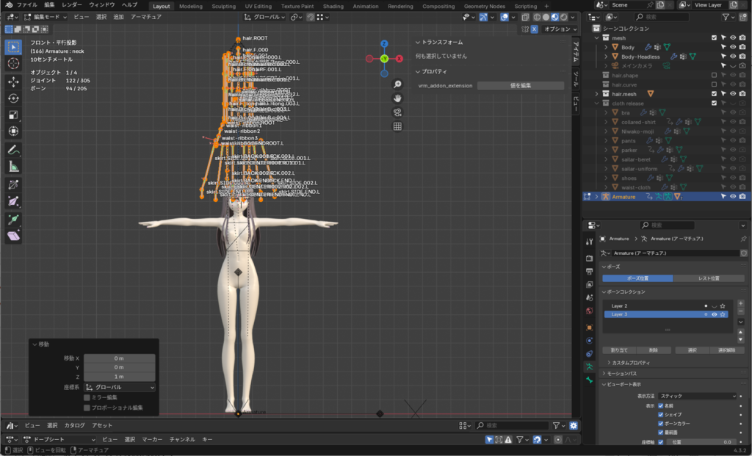
Task: Switch to the Sculpting workspace tab
Action: coord(223,6)
